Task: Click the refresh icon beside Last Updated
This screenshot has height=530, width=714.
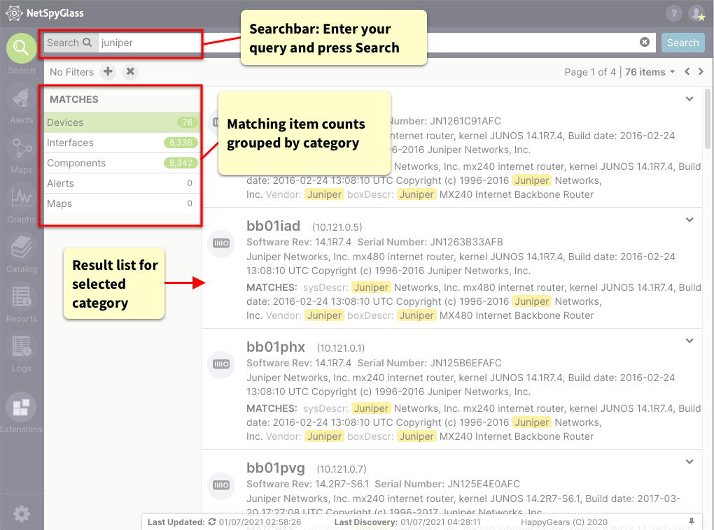Action: pyautogui.click(x=212, y=522)
